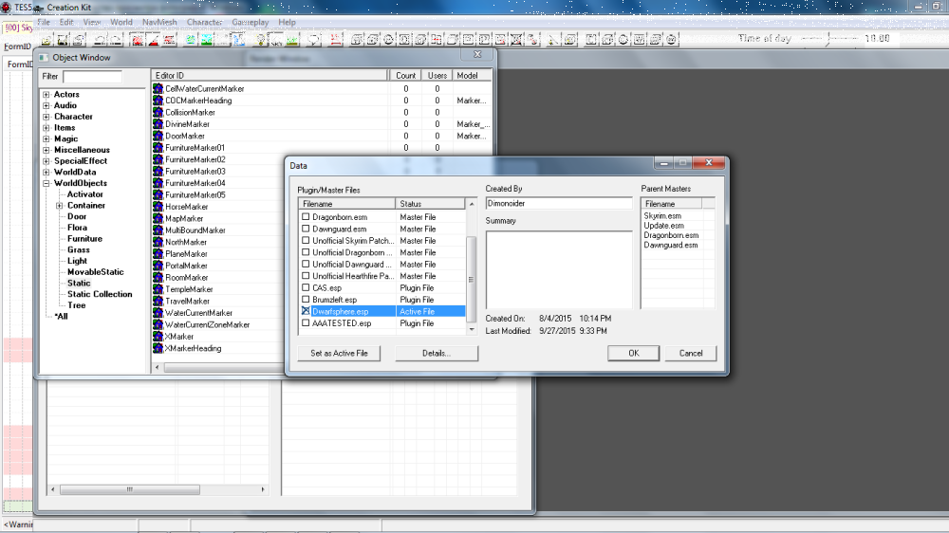Check the Unofficial Dawnguard checkbox
The width and height of the screenshot is (949, 533).
pyautogui.click(x=306, y=264)
